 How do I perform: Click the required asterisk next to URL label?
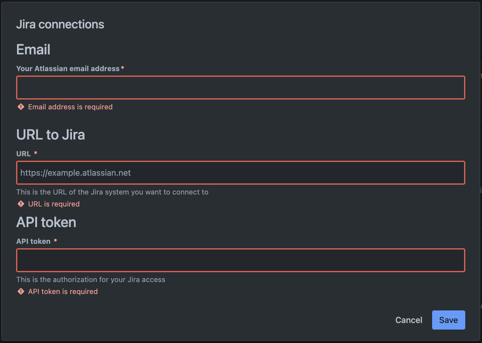pos(36,153)
